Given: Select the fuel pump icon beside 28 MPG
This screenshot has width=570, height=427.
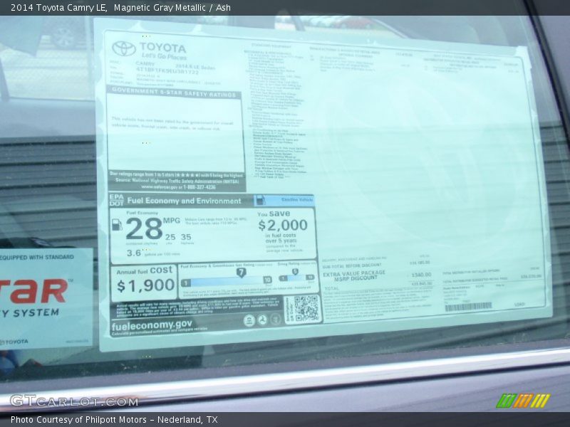Looking at the screenshot, I should 116,225.
